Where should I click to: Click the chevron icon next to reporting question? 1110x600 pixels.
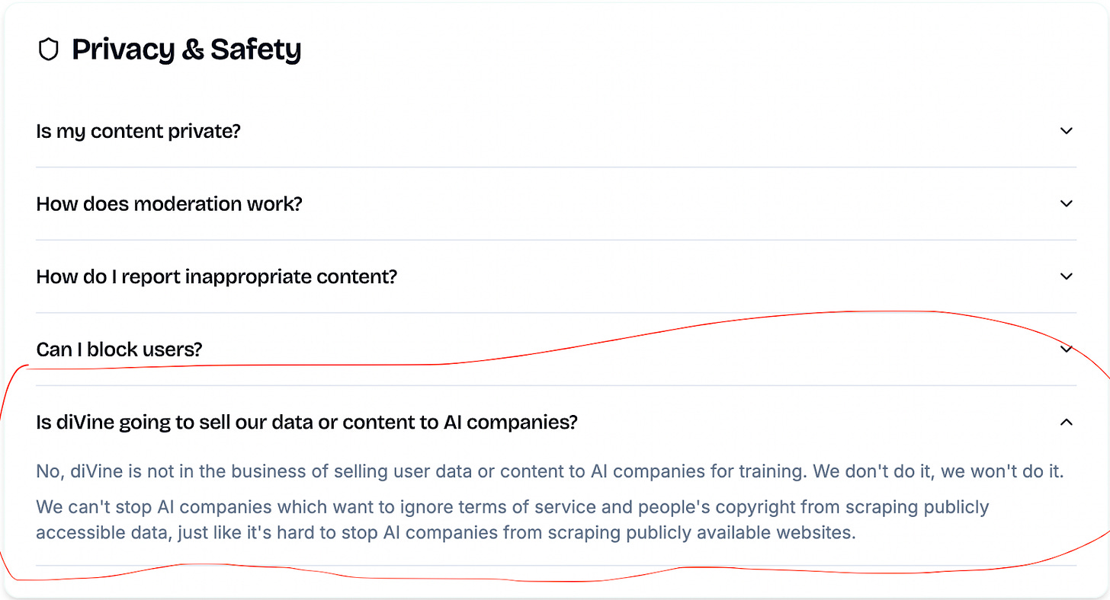click(1067, 276)
